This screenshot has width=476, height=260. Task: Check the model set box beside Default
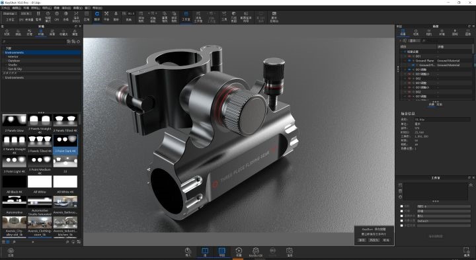(x=402, y=221)
